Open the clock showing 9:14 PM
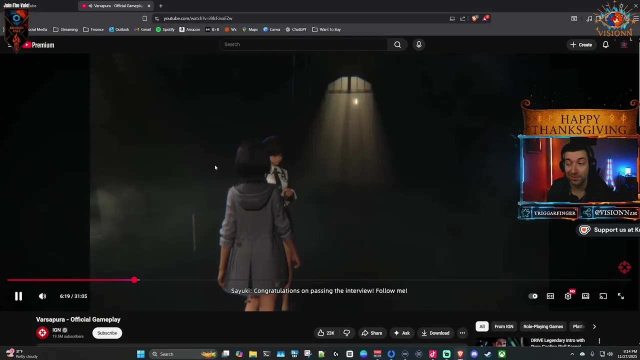Viewport: 640px width, 360px height. coord(626,354)
